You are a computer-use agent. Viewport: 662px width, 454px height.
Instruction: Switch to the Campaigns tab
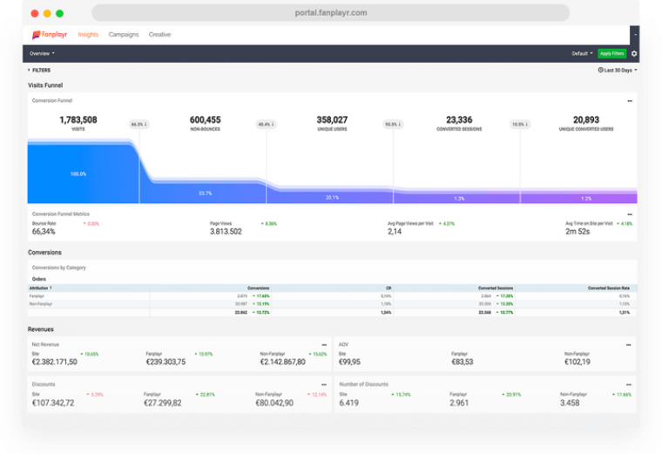point(123,35)
